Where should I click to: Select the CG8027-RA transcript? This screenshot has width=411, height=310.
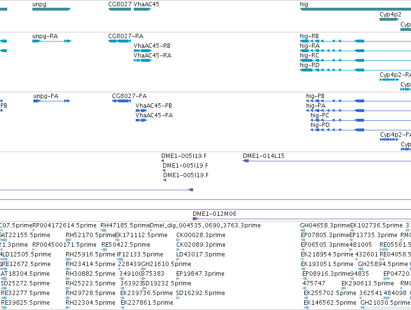pyautogui.click(x=119, y=41)
